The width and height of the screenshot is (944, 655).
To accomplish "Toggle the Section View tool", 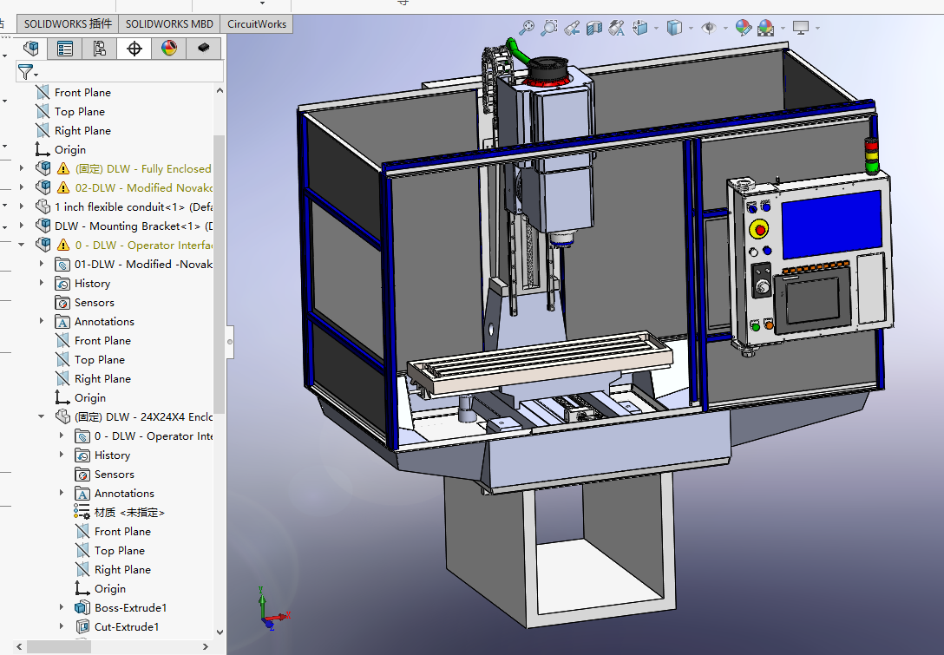I will coord(594,28).
